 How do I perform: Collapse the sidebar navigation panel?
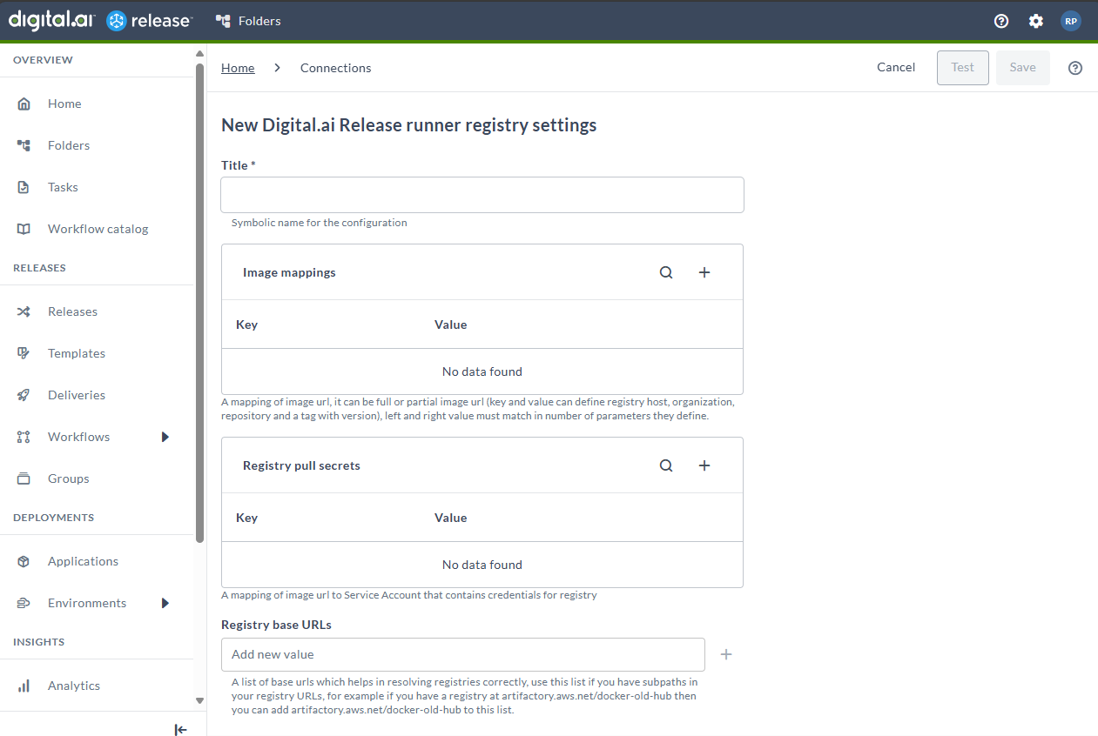point(180,729)
